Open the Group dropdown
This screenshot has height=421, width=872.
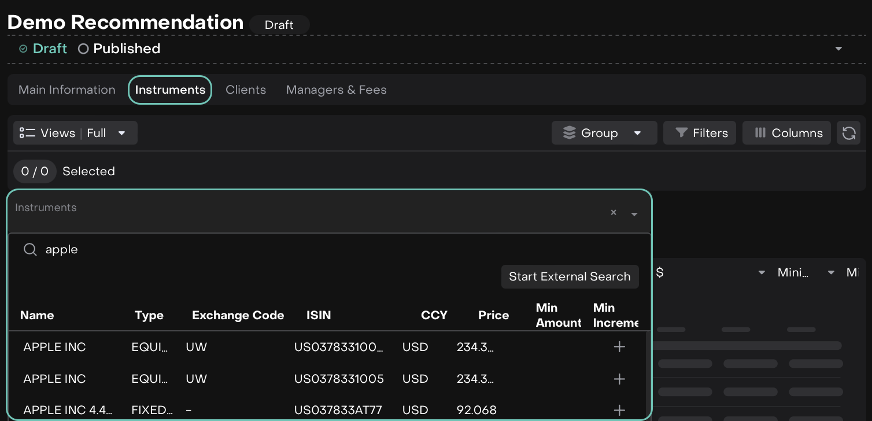pos(604,133)
